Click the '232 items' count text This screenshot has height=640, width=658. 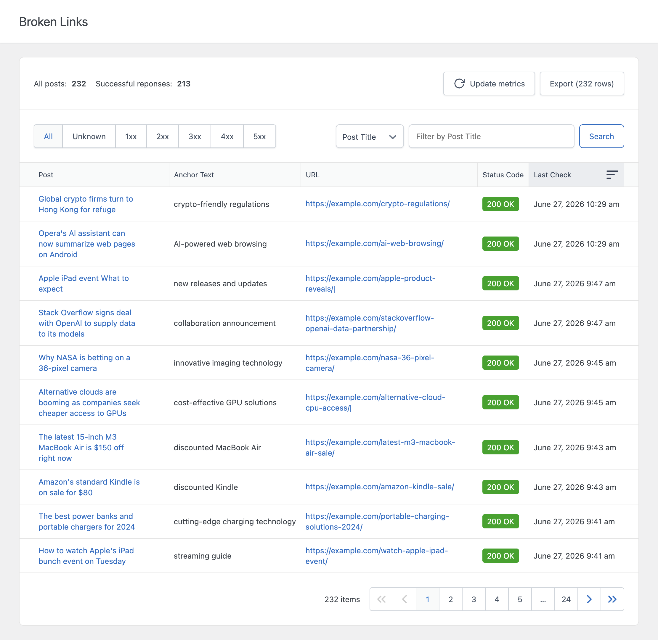342,599
